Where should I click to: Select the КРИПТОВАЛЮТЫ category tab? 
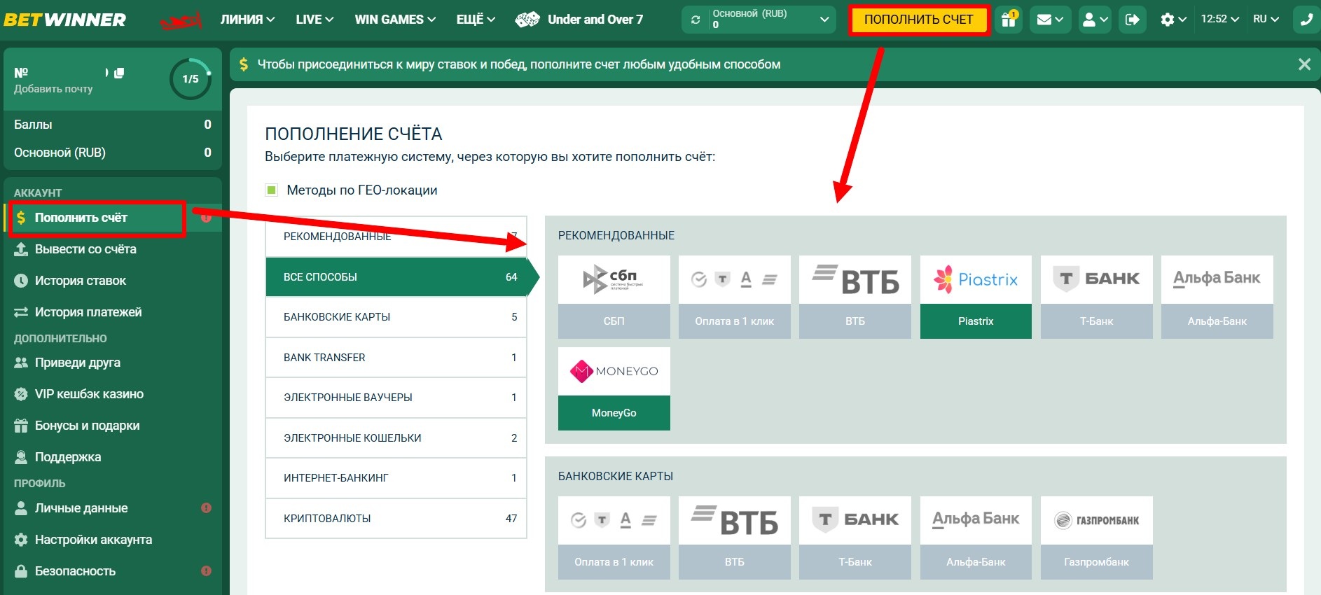tap(396, 519)
